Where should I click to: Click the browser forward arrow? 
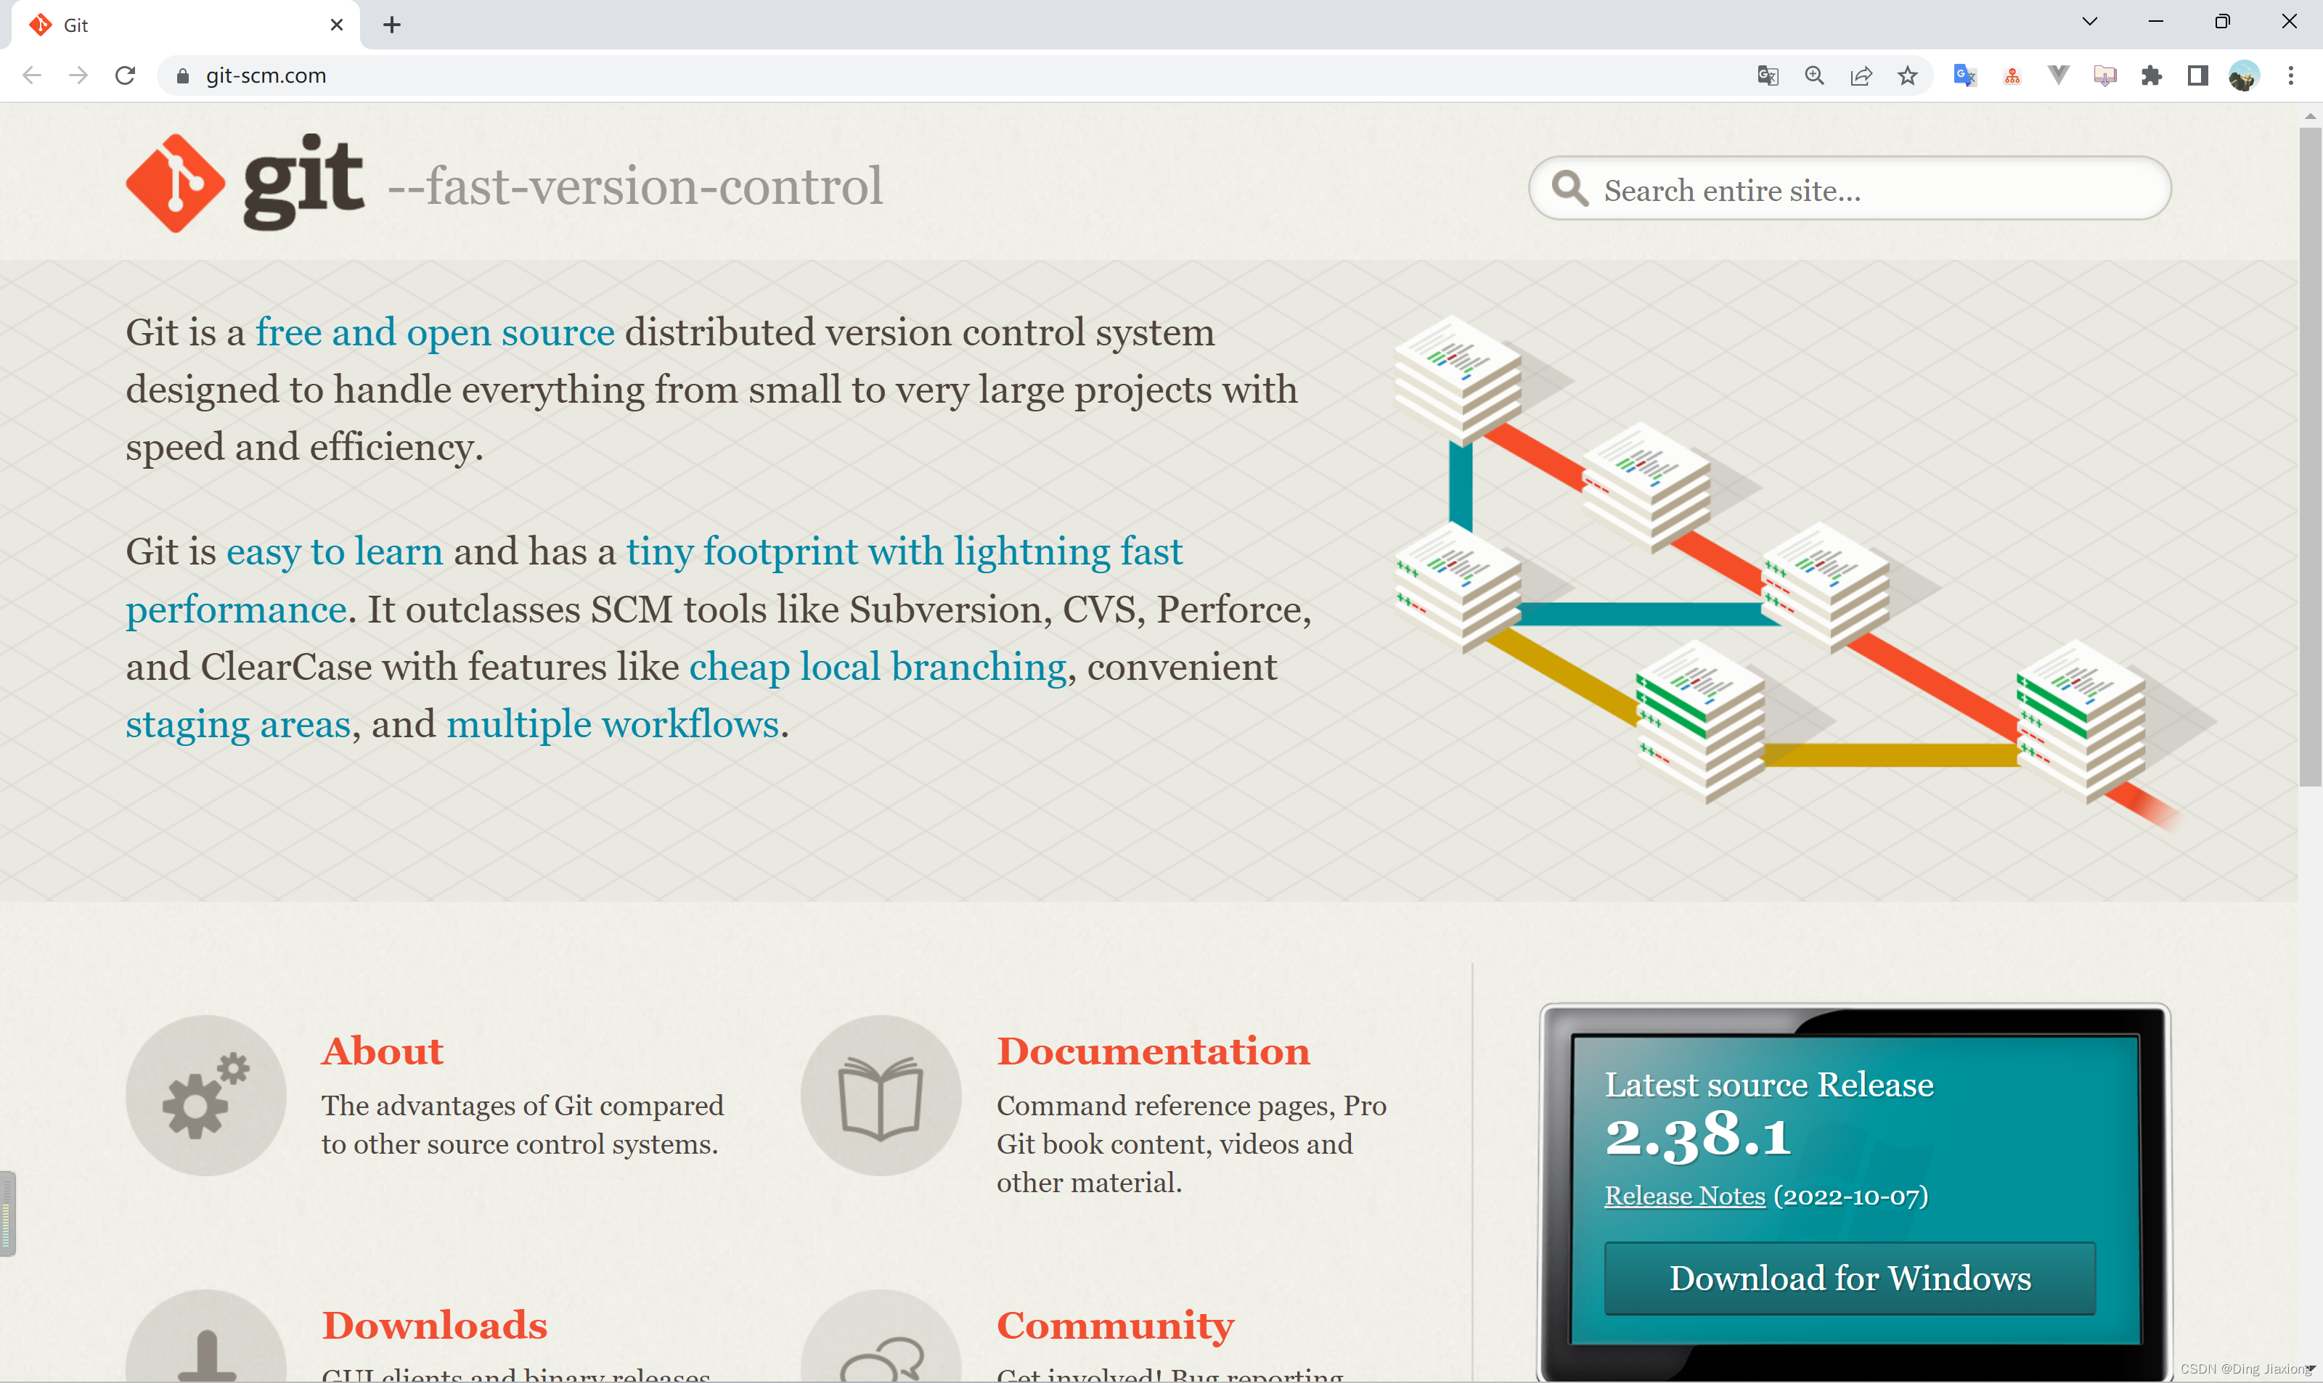point(78,75)
